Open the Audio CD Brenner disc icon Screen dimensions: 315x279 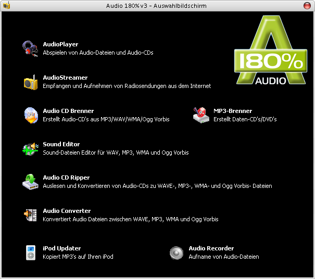[x=31, y=116]
